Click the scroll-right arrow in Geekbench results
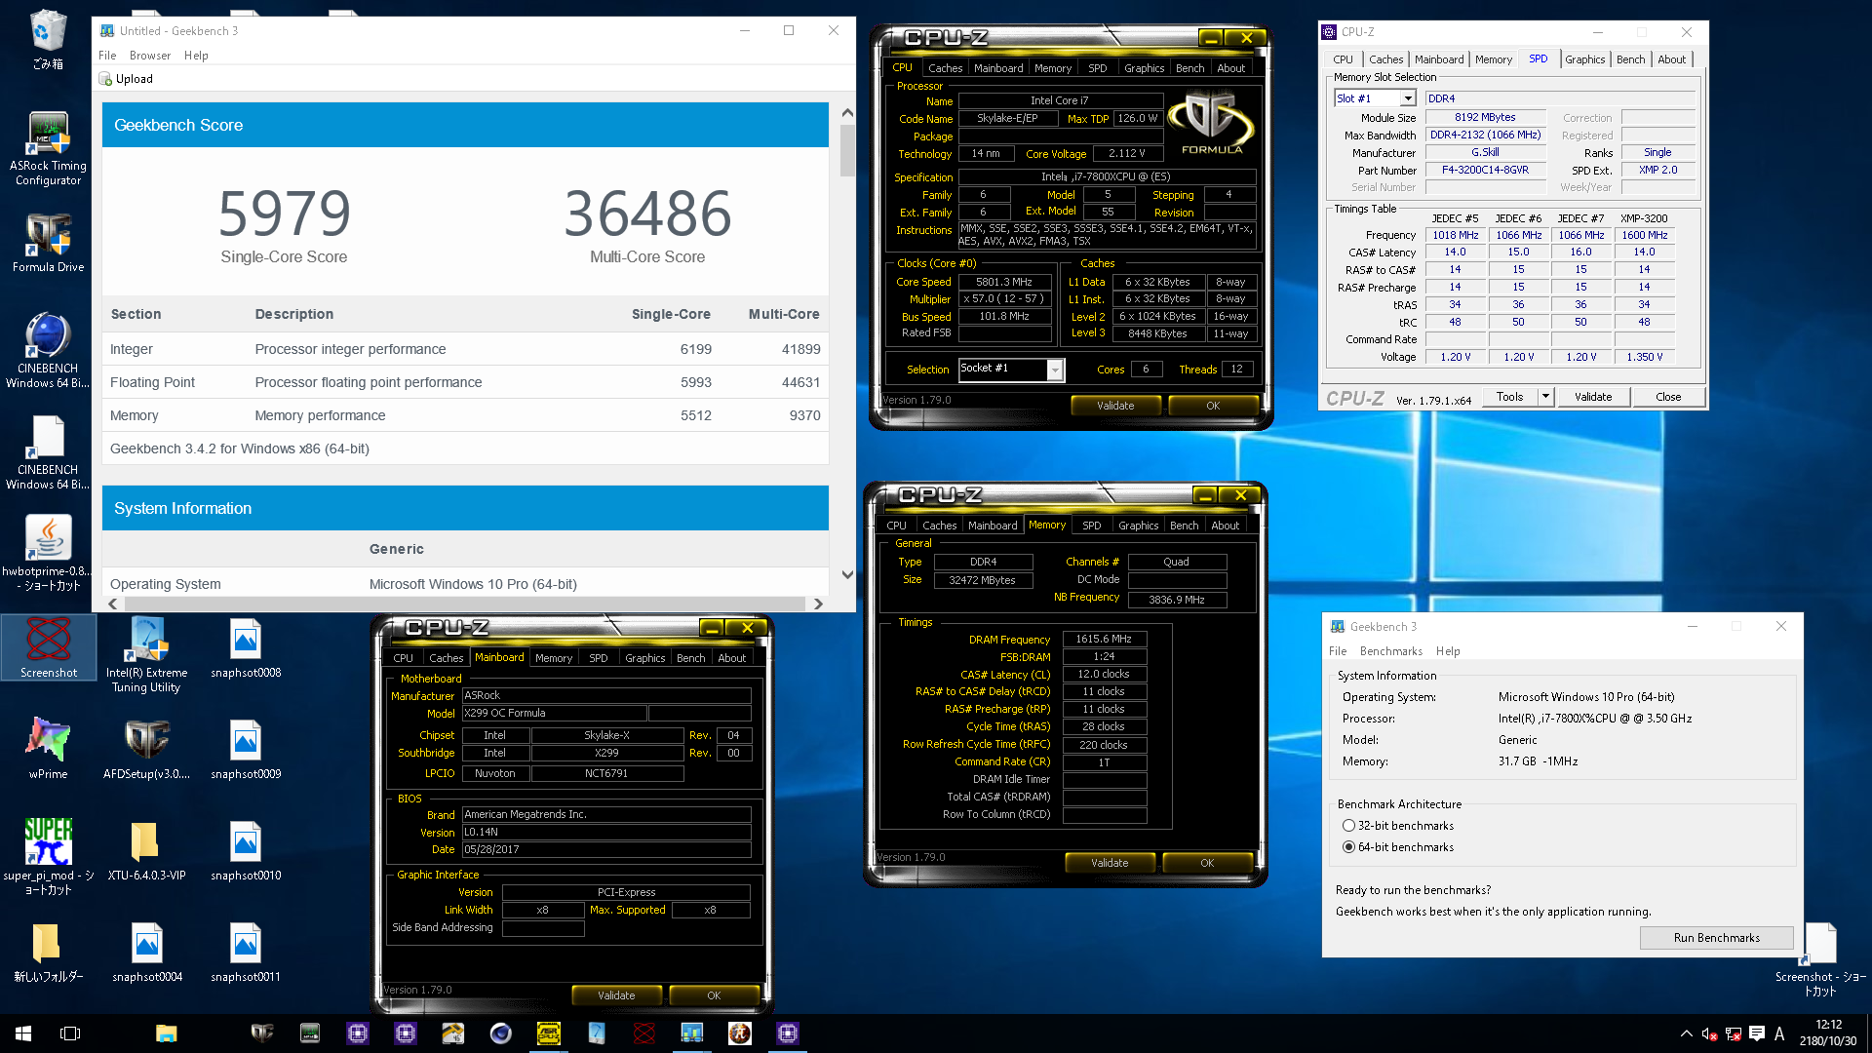1872x1053 pixels. (x=818, y=604)
